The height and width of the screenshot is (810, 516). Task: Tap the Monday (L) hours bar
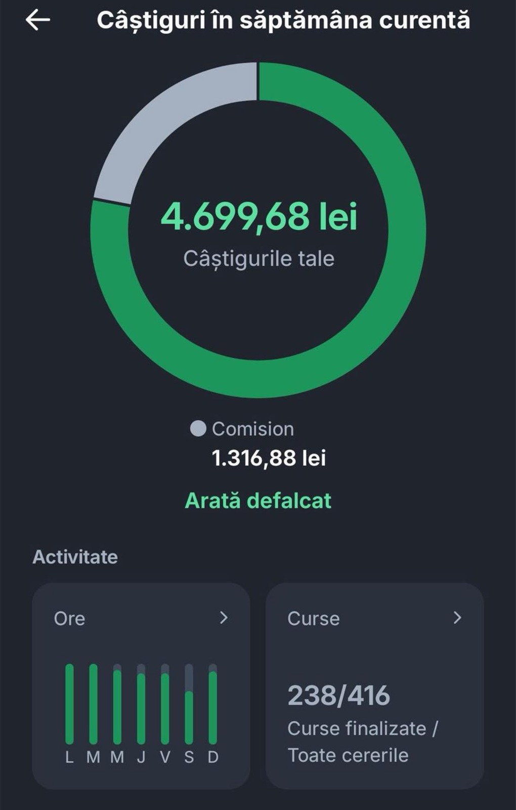click(x=69, y=704)
